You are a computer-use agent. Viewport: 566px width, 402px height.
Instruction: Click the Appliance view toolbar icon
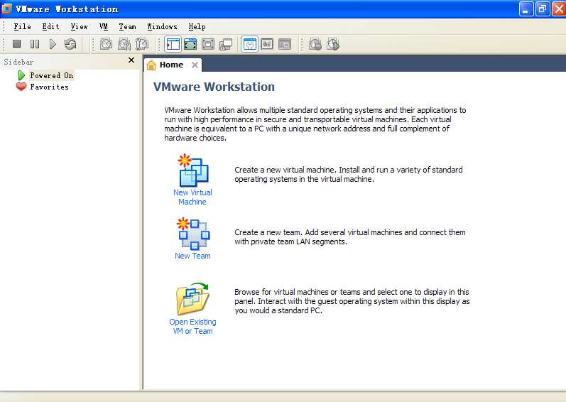pyautogui.click(x=267, y=44)
